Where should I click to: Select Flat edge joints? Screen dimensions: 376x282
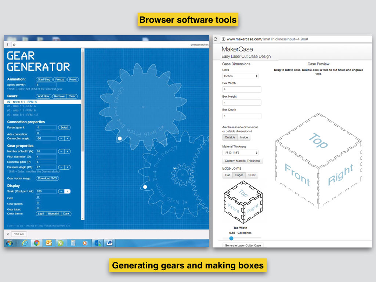click(227, 175)
